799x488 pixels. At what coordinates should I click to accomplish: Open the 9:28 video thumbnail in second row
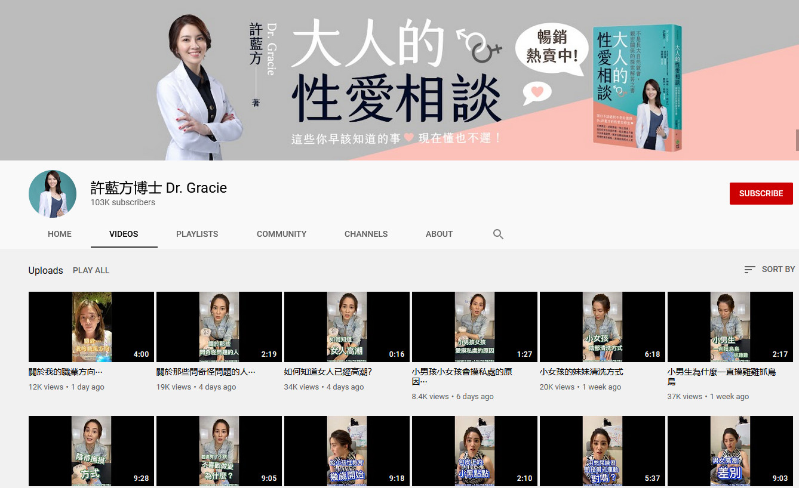pos(90,451)
